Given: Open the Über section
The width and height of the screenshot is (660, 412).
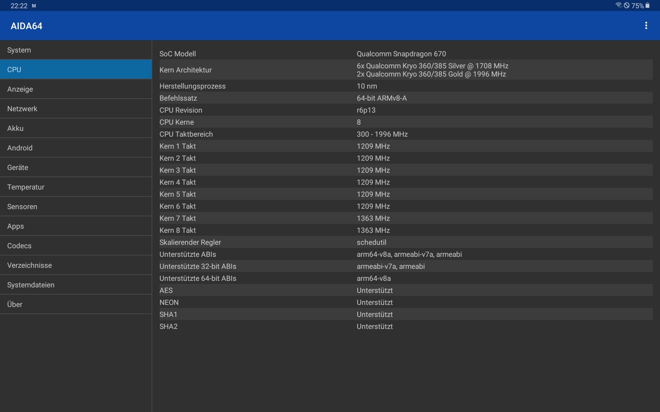Looking at the screenshot, I should [76, 305].
